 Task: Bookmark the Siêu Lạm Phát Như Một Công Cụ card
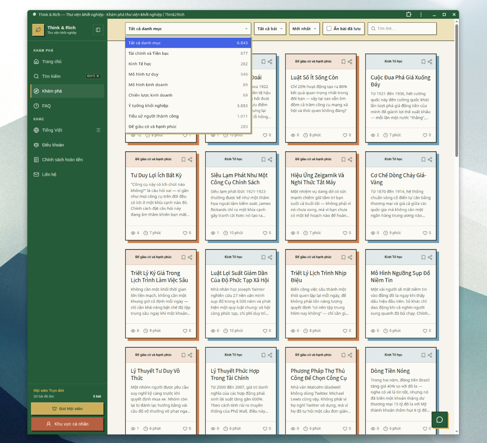pos(263,159)
